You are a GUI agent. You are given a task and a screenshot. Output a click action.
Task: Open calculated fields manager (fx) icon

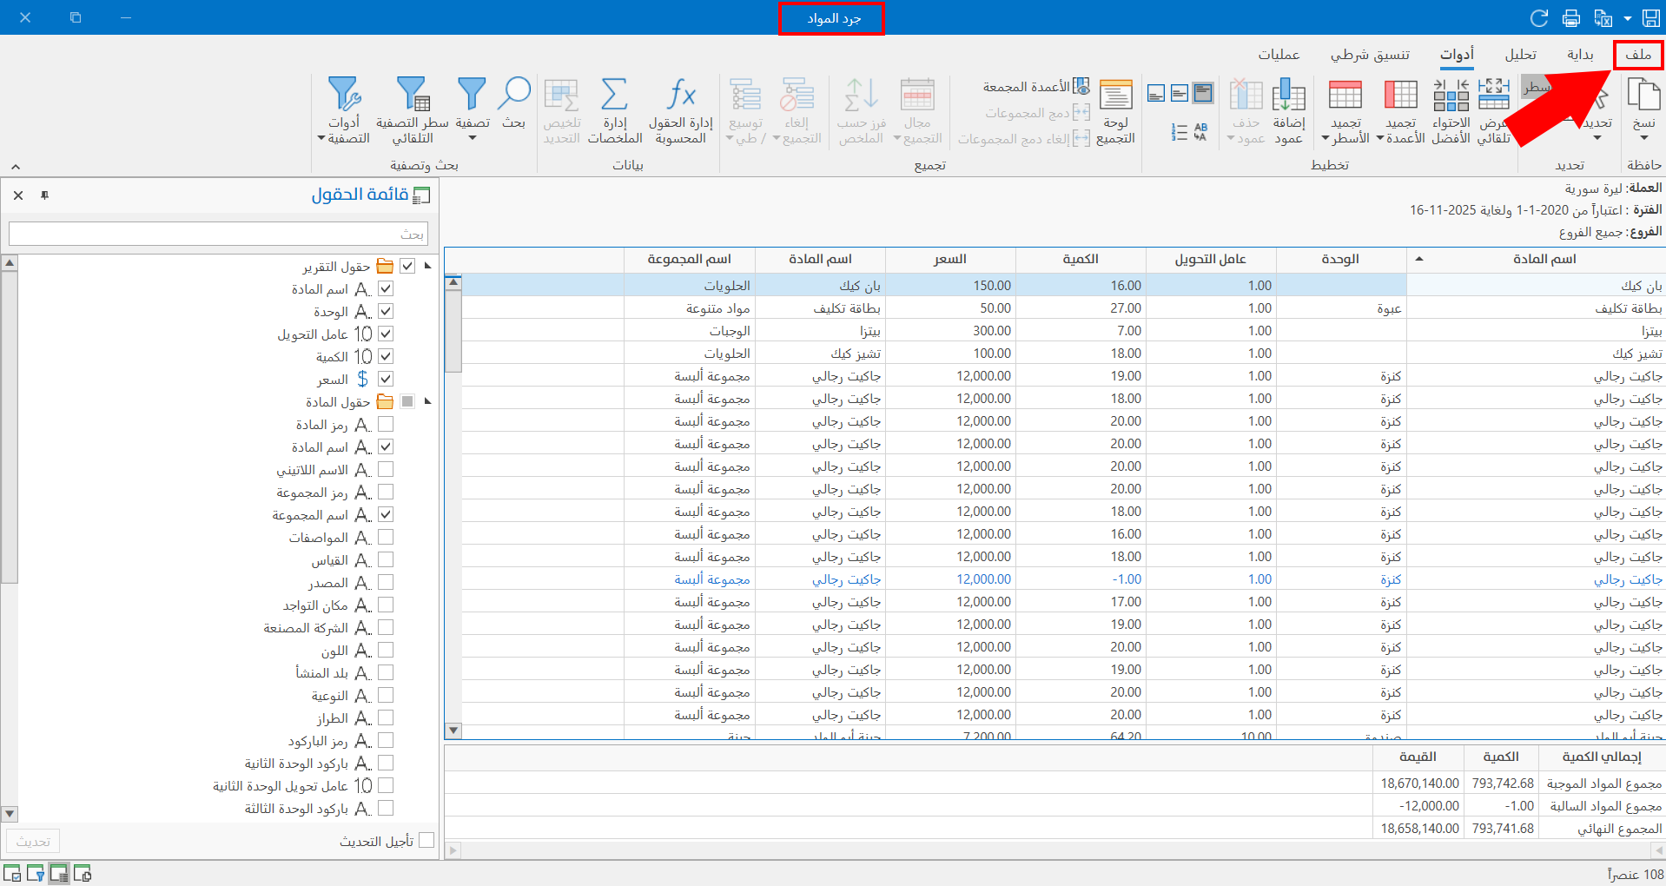pyautogui.click(x=681, y=94)
